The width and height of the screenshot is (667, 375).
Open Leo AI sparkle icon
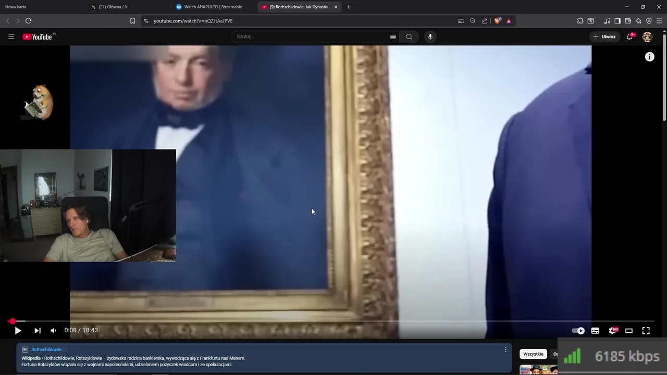pos(638,21)
